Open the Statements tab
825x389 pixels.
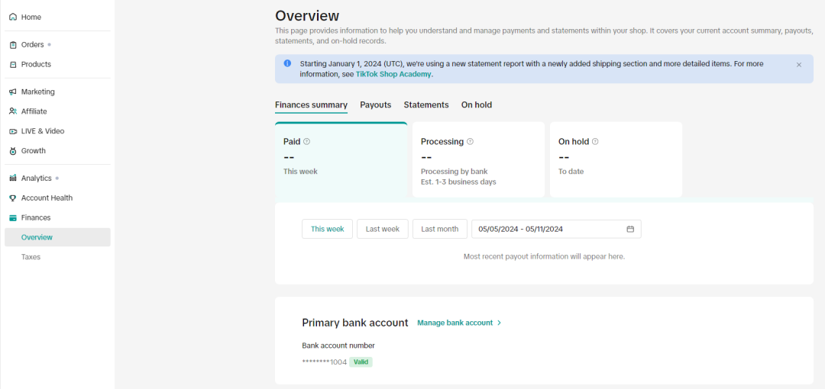(x=426, y=104)
